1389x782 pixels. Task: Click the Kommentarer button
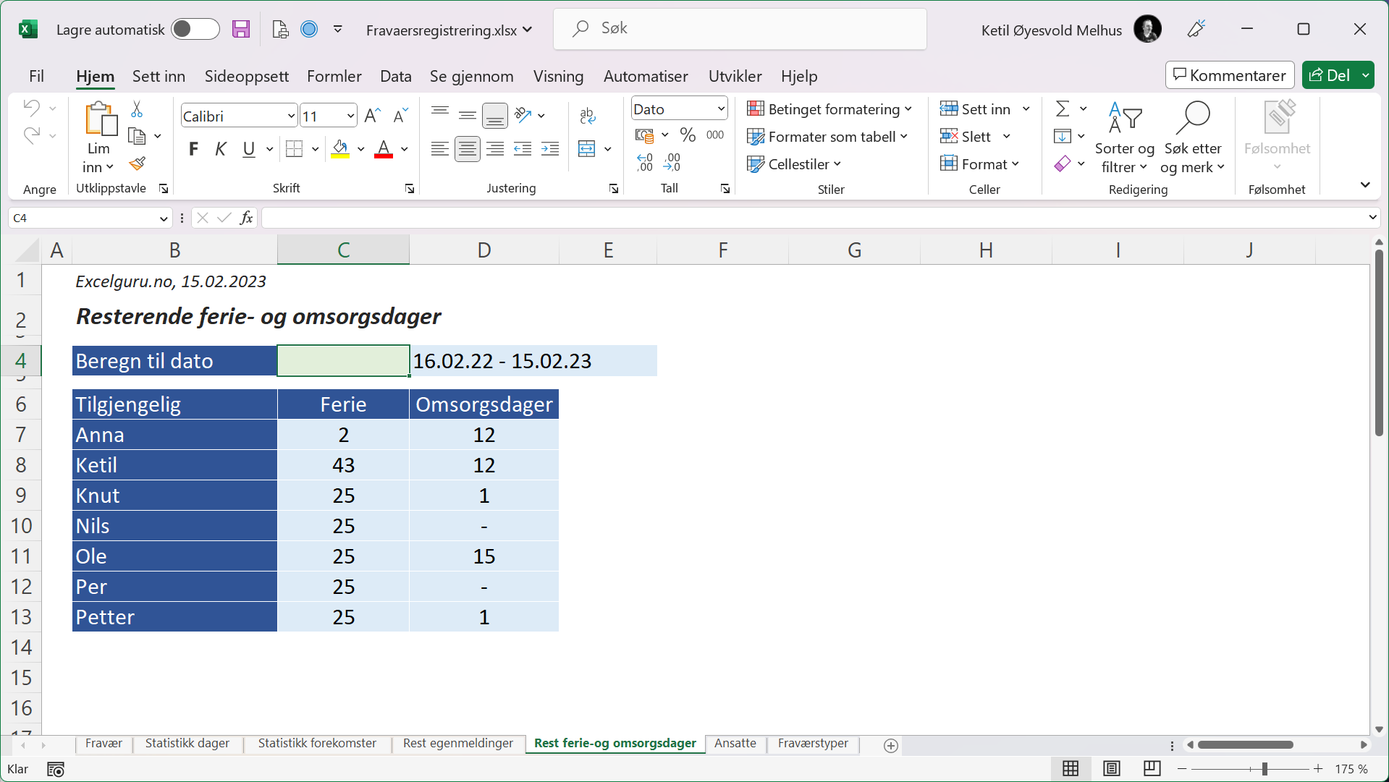tap(1230, 75)
